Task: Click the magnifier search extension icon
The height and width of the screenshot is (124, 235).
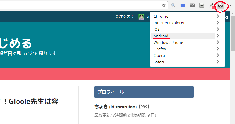Action: [x=173, y=5]
